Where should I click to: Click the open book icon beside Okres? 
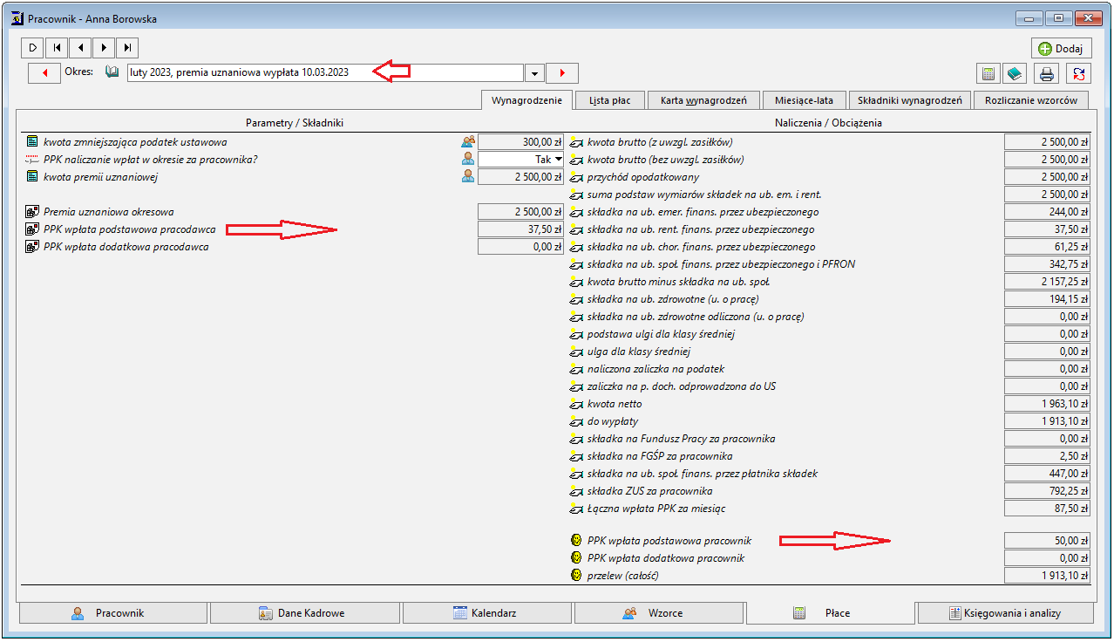(x=112, y=72)
